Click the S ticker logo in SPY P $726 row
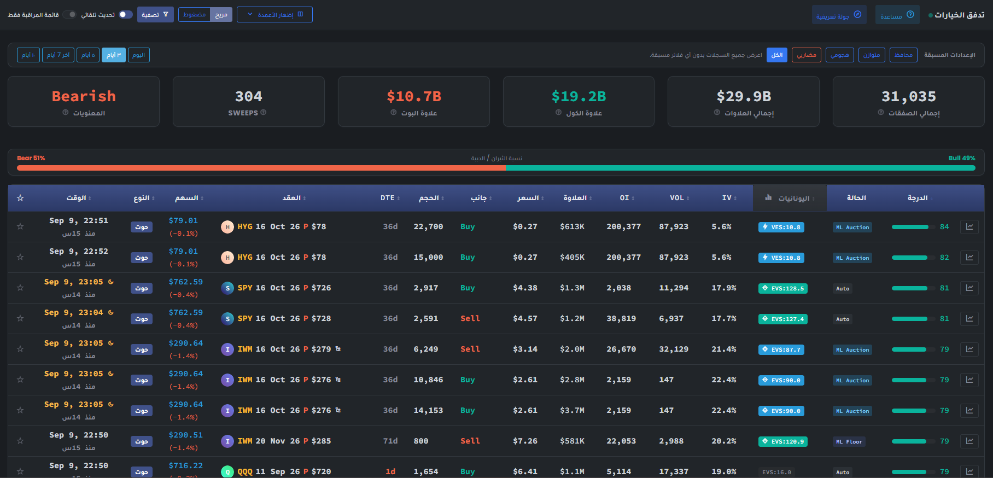The width and height of the screenshot is (993, 478). pyautogui.click(x=227, y=288)
